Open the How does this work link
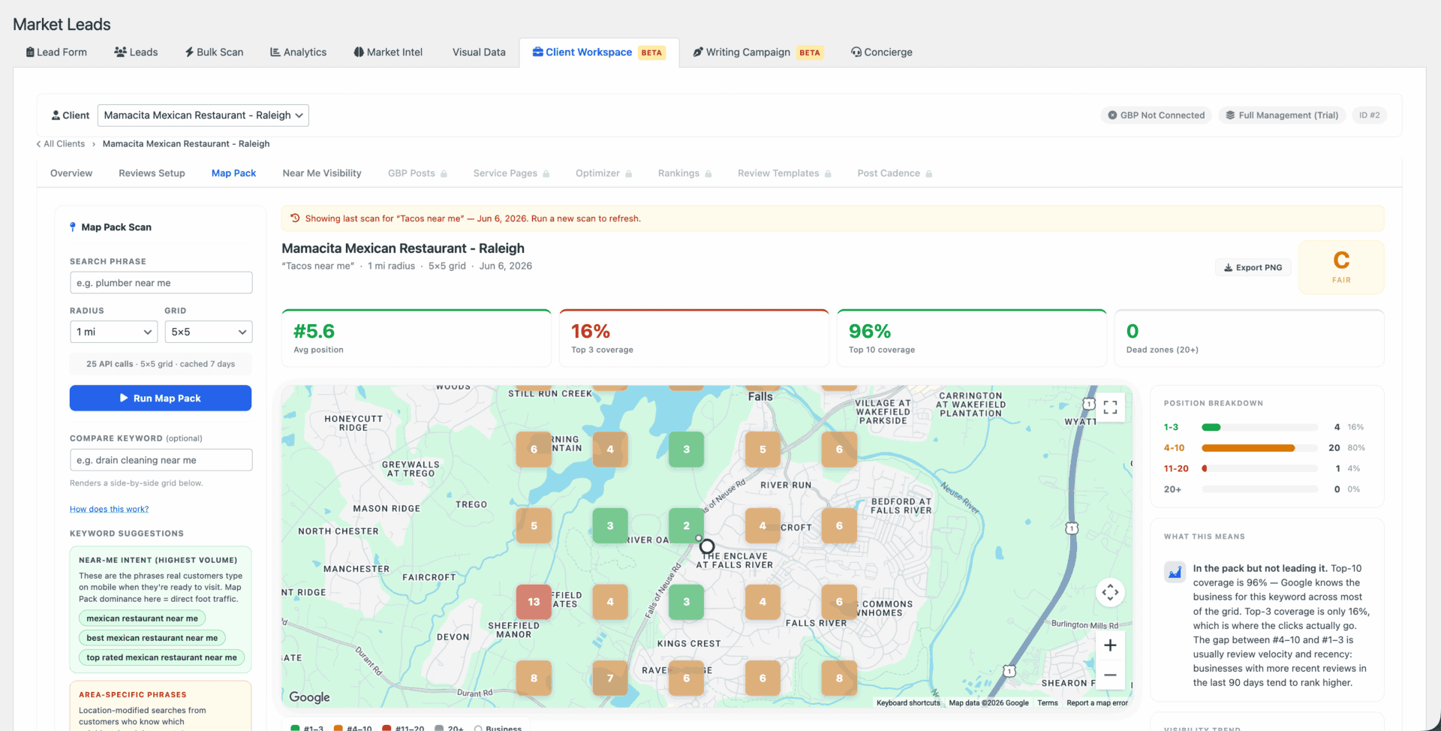This screenshot has width=1441, height=731. (x=110, y=509)
